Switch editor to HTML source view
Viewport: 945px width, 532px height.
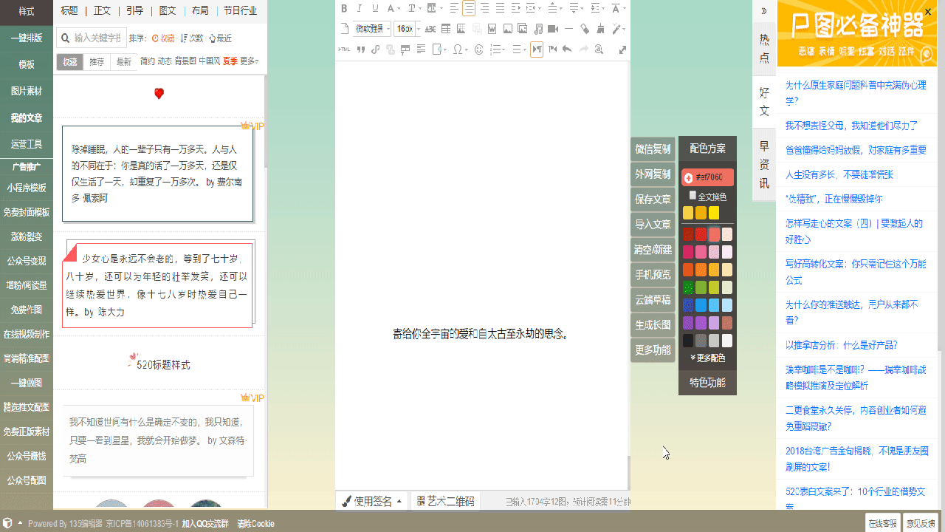(x=344, y=50)
